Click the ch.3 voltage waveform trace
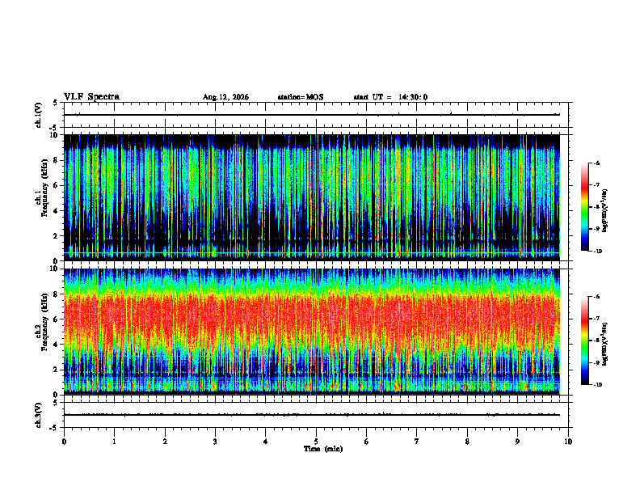 pyautogui.click(x=312, y=415)
